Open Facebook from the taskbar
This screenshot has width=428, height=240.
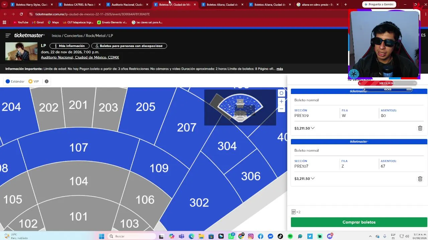pos(260,236)
